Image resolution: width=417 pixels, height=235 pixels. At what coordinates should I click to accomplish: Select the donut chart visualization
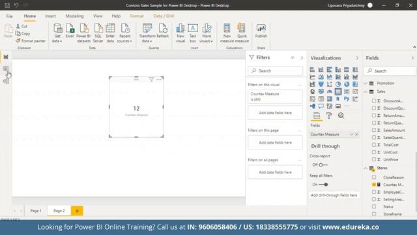click(347, 84)
